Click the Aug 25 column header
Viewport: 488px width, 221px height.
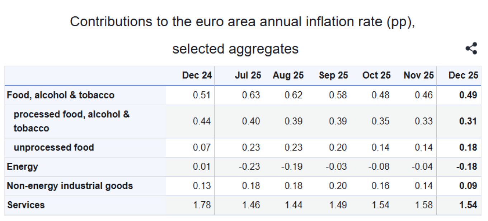tap(288, 75)
